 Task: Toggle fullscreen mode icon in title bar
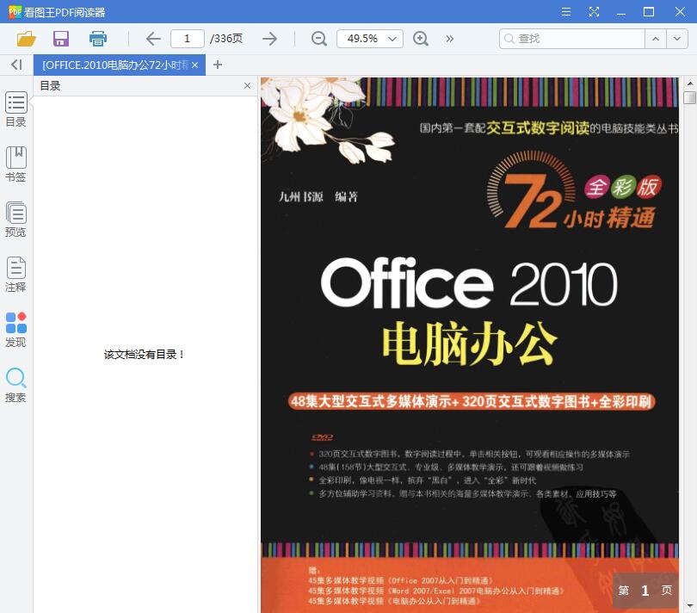594,11
